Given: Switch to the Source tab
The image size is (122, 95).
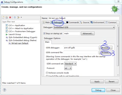Looking at the screenshot, I should coord(85,22).
